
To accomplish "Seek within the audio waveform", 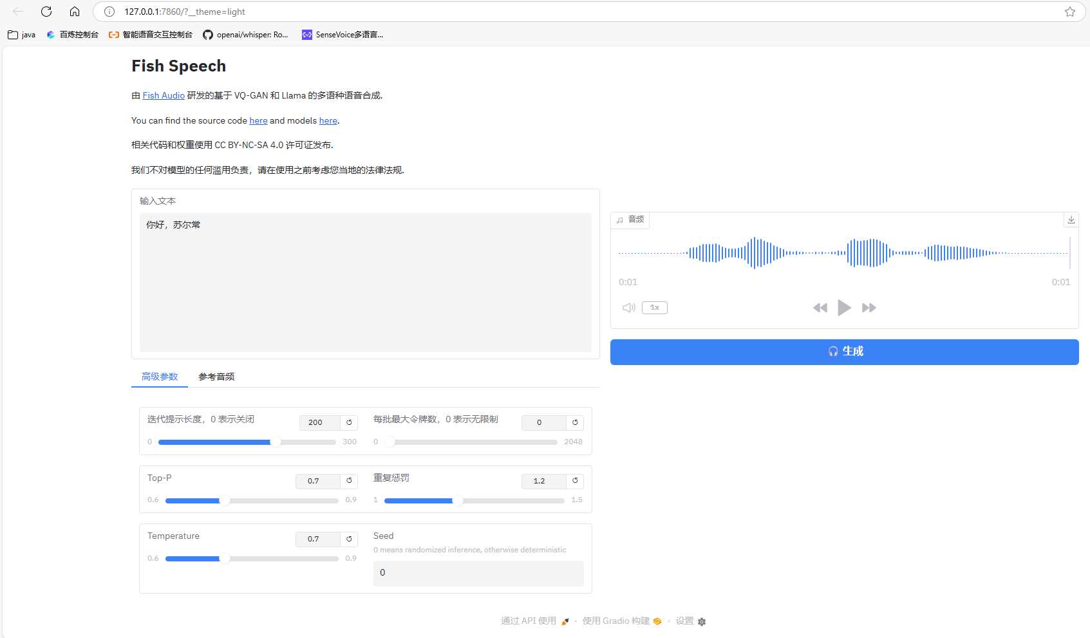I will (x=844, y=253).
